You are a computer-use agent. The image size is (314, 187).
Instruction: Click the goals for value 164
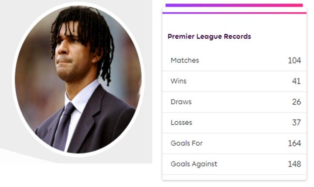(x=294, y=143)
